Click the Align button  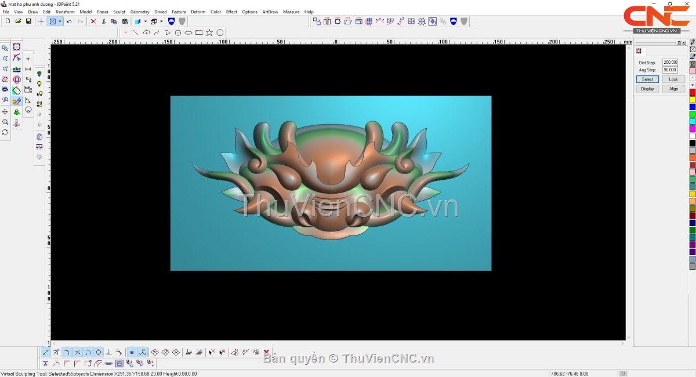tap(673, 89)
